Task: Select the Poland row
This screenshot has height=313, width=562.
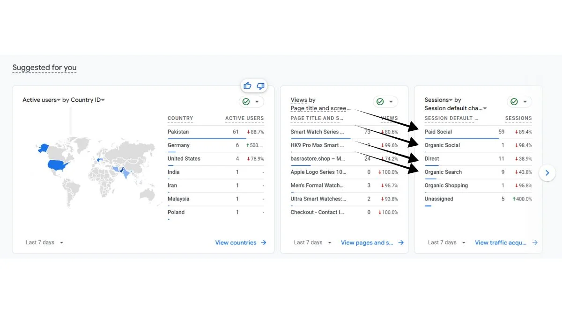Action: click(x=216, y=213)
